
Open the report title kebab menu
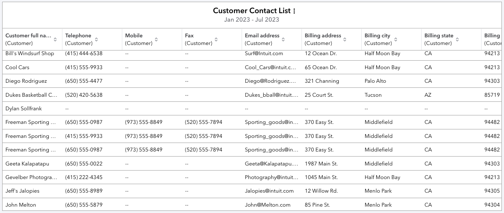(294, 11)
